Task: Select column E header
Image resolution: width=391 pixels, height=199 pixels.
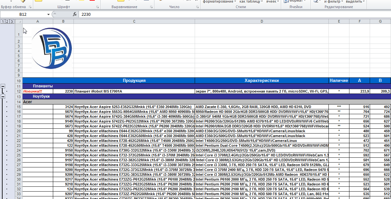Action: pos(339,22)
